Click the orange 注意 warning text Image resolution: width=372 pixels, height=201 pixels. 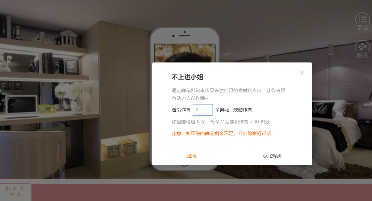click(x=221, y=134)
